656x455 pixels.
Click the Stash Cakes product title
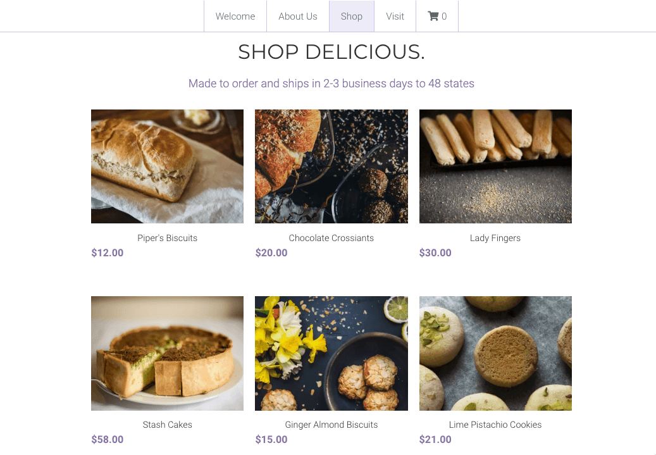pos(167,425)
